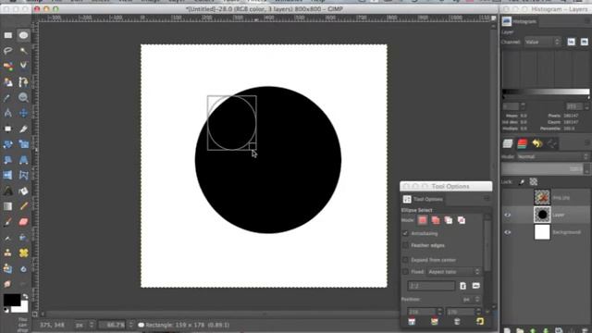Switch to the Channels tab
592x333 pixels.
coord(522,143)
